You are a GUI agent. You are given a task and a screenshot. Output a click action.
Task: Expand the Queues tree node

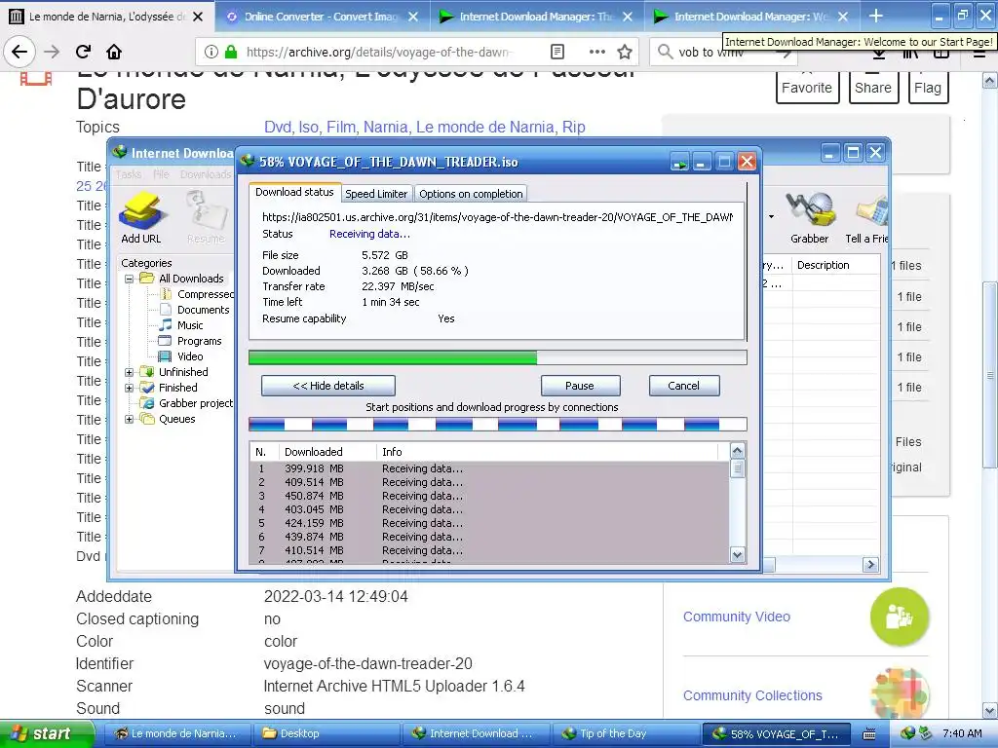coord(130,419)
